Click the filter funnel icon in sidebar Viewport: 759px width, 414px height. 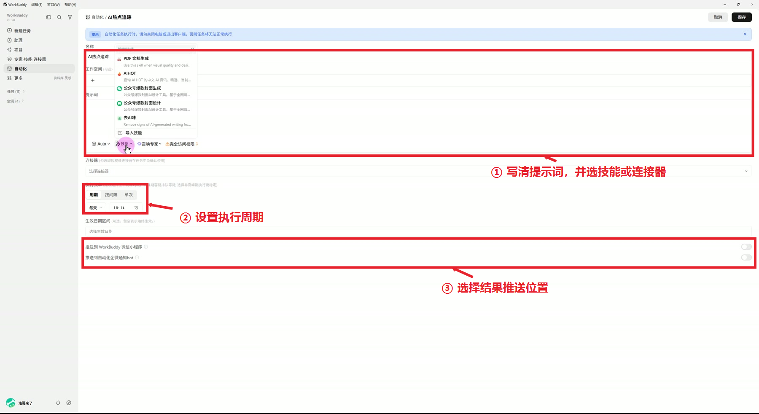[70, 17]
